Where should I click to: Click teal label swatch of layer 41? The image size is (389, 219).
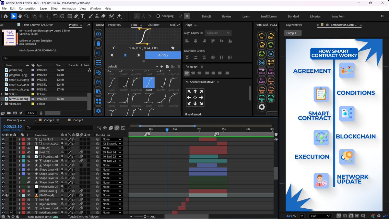pos(23,156)
